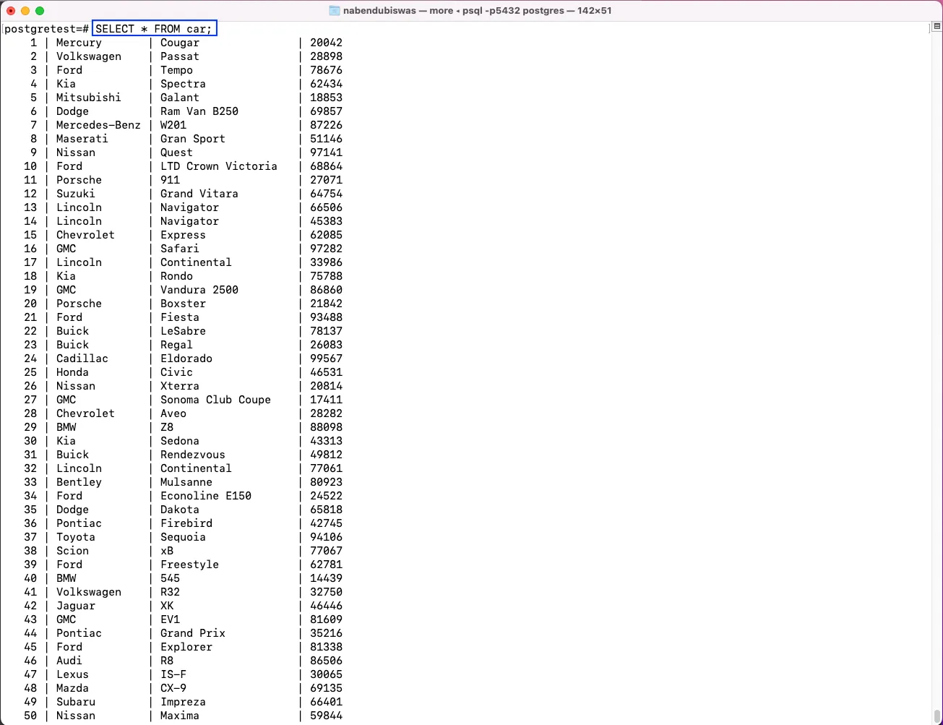This screenshot has width=943, height=725.
Task: Select the 'W201' model cell
Action: (173, 125)
